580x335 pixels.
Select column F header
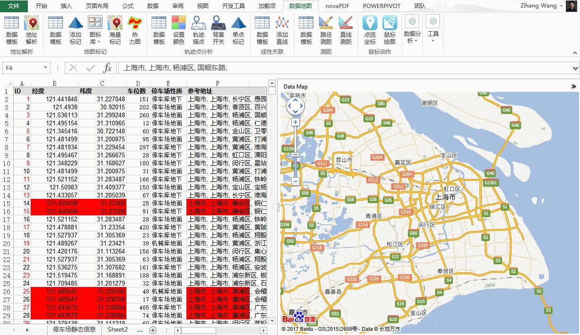pyautogui.click(x=218, y=83)
